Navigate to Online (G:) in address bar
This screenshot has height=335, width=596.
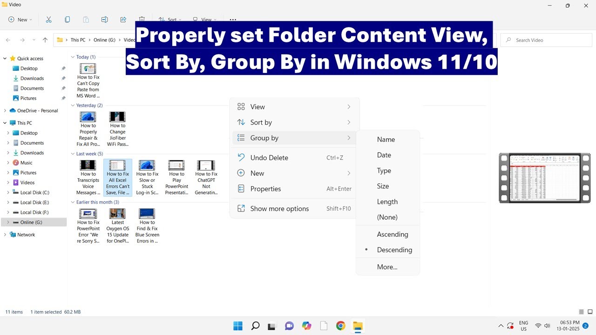click(105, 40)
